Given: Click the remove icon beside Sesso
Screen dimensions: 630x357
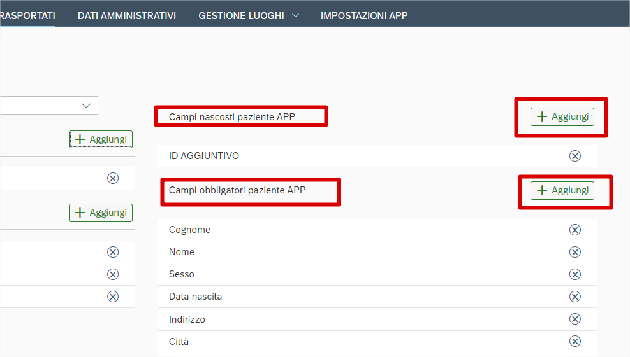Looking at the screenshot, I should coord(575,274).
